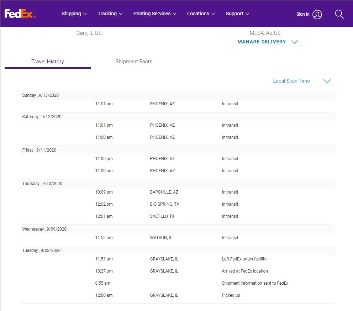This screenshot has width=353, height=311.
Task: Click the FedEx logo
Action: pos(20,14)
